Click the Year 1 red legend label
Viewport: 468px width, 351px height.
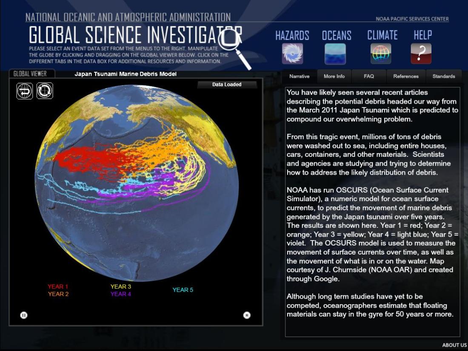(x=58, y=286)
